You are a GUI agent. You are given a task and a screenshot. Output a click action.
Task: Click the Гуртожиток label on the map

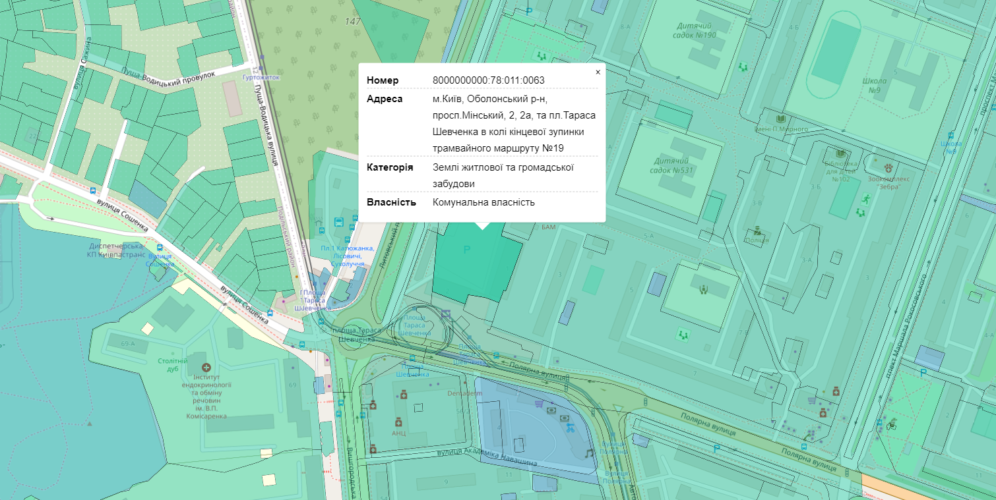[261, 77]
